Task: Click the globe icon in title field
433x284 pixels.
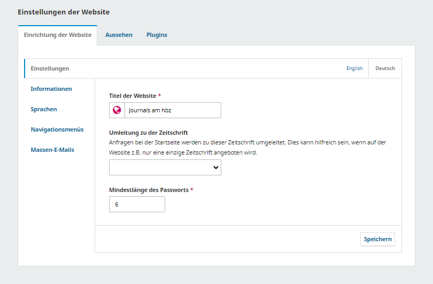Action: click(x=117, y=110)
